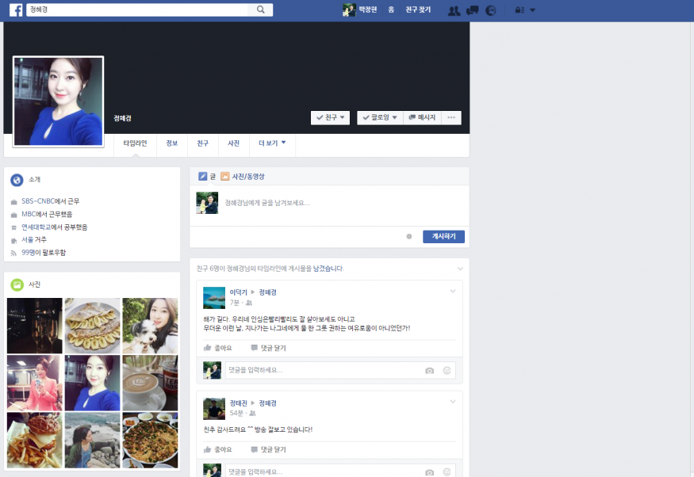694x477 pixels.
Task: Click the 메시지 message button
Action: click(x=422, y=118)
